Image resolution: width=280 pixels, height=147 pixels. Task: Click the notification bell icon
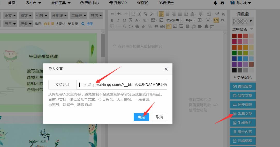(x=215, y=3)
